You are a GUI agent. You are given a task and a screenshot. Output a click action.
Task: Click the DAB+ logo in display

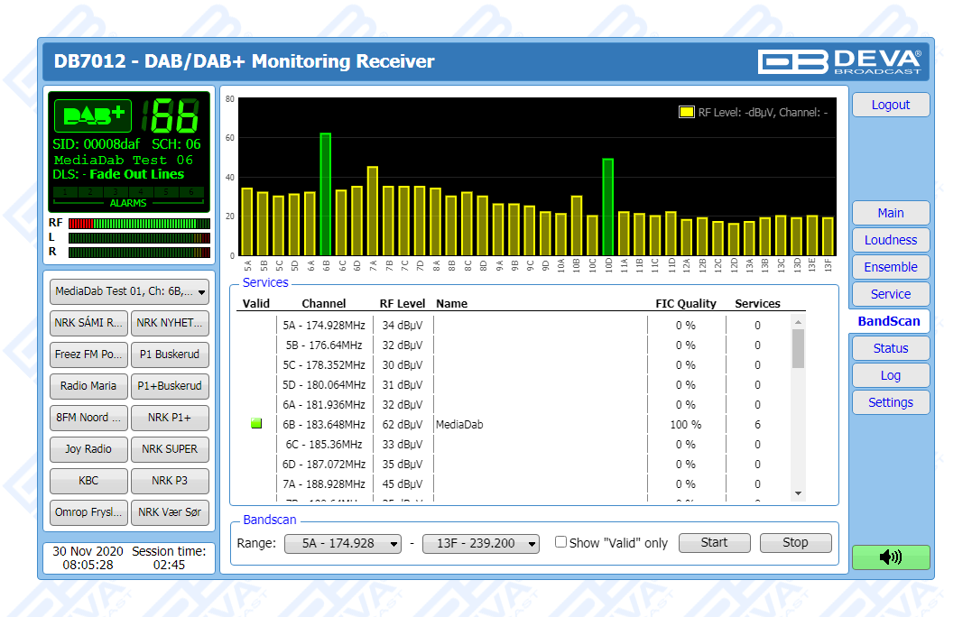click(93, 115)
